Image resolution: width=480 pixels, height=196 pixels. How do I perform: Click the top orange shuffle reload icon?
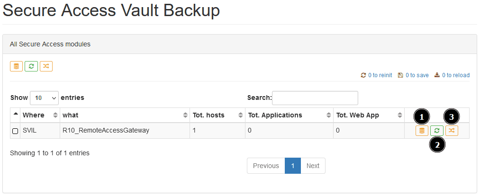(46, 66)
